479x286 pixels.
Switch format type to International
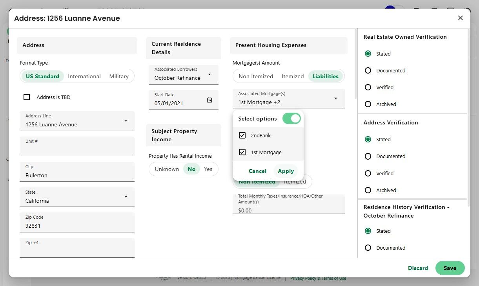tap(84, 76)
